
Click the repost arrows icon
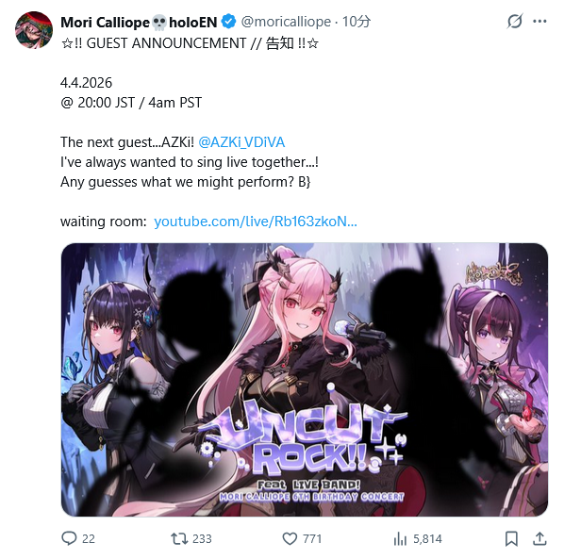pos(179,538)
